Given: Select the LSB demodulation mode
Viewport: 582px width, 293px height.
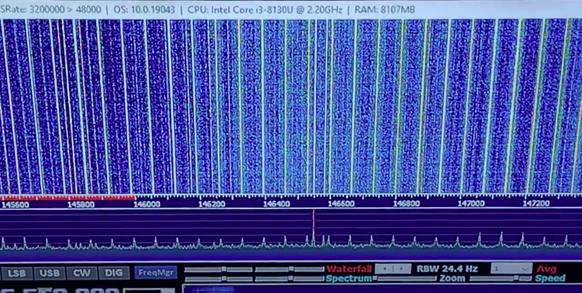Looking at the screenshot, I should (17, 273).
